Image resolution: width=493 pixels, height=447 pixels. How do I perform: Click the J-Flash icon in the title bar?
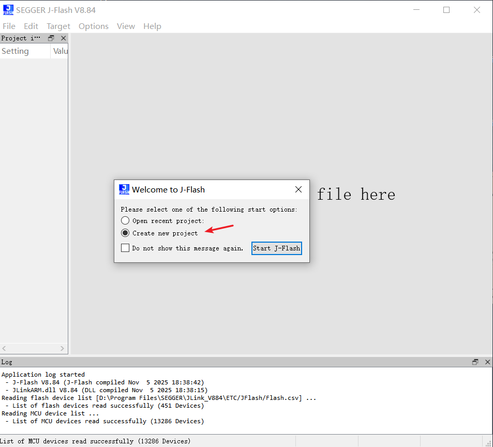pyautogui.click(x=8, y=10)
